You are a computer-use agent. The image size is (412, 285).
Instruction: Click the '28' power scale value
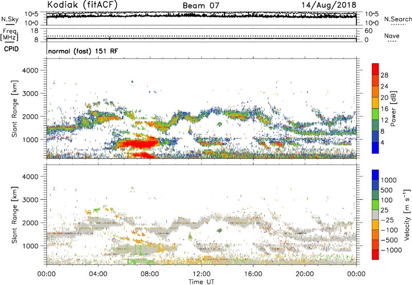[384, 75]
